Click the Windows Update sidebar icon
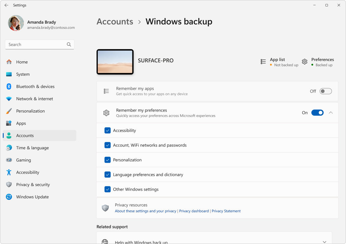This screenshot has width=346, height=244. pyautogui.click(x=9, y=197)
